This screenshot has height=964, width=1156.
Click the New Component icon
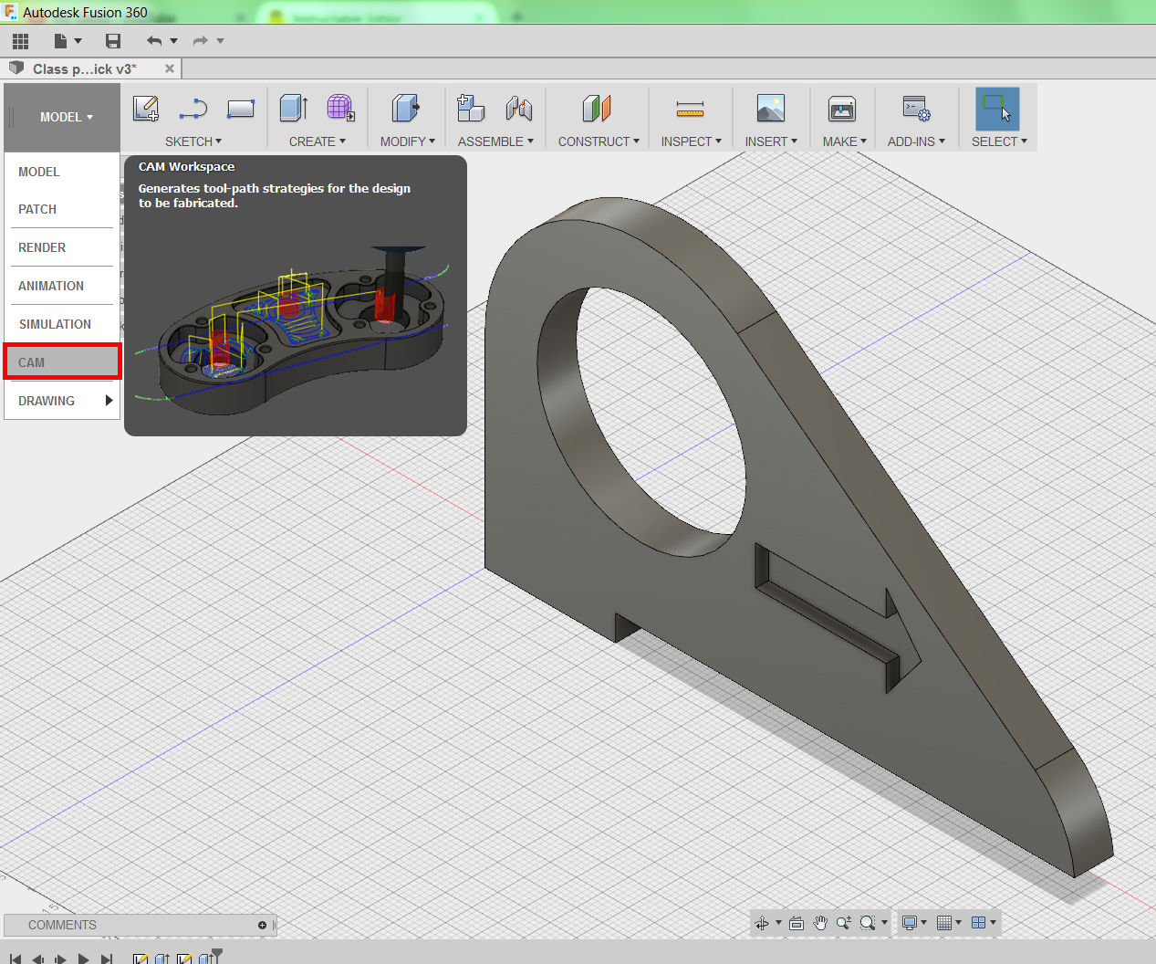coord(470,109)
